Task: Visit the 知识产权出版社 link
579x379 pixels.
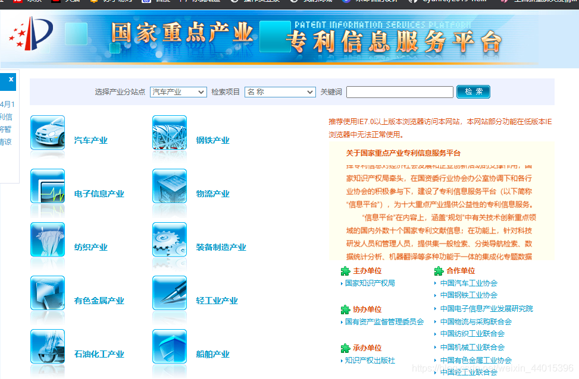Action: [370, 361]
